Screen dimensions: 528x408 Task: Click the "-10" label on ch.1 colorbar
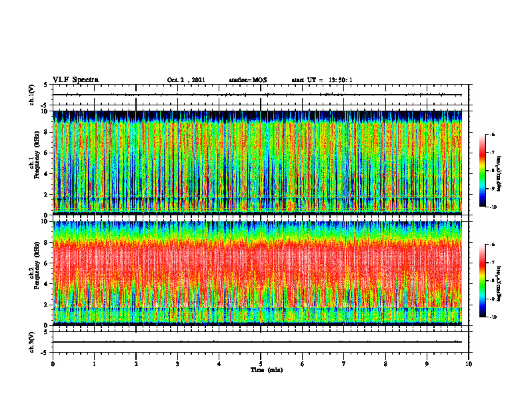(493, 207)
